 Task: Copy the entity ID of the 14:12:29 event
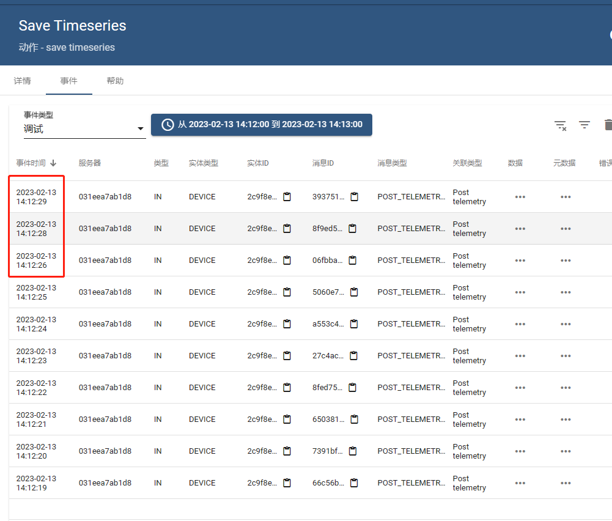(x=287, y=196)
